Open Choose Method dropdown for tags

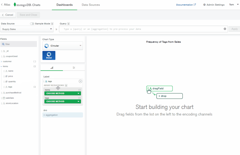tap(63, 101)
